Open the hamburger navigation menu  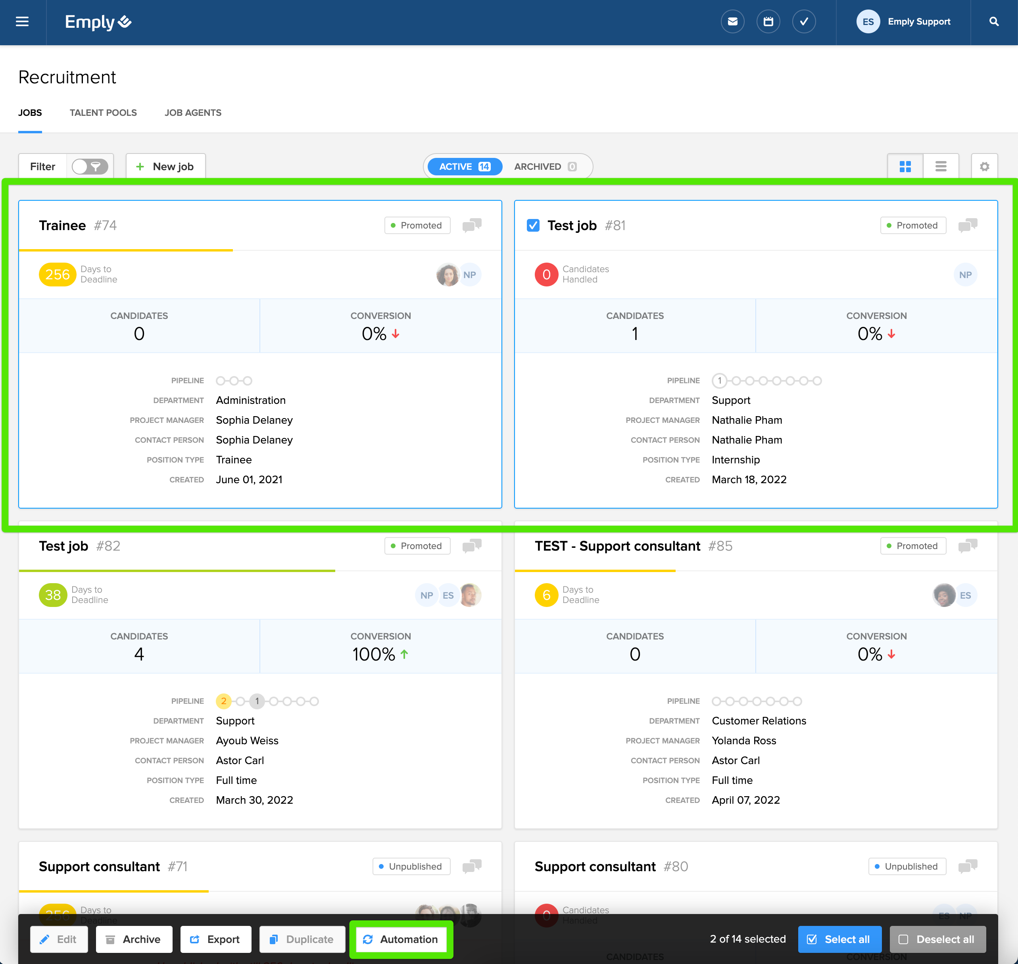click(22, 21)
